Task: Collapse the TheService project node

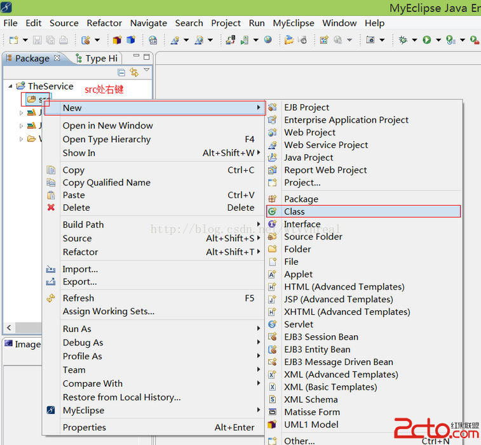Action: pyautogui.click(x=10, y=86)
